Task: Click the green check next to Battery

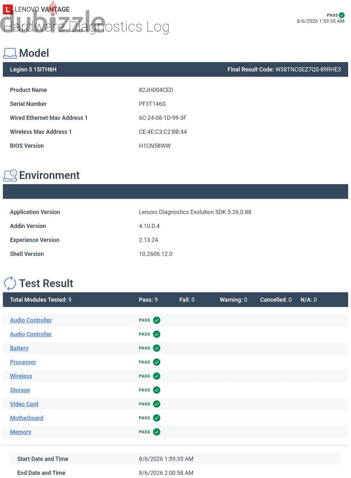Action: point(157,348)
